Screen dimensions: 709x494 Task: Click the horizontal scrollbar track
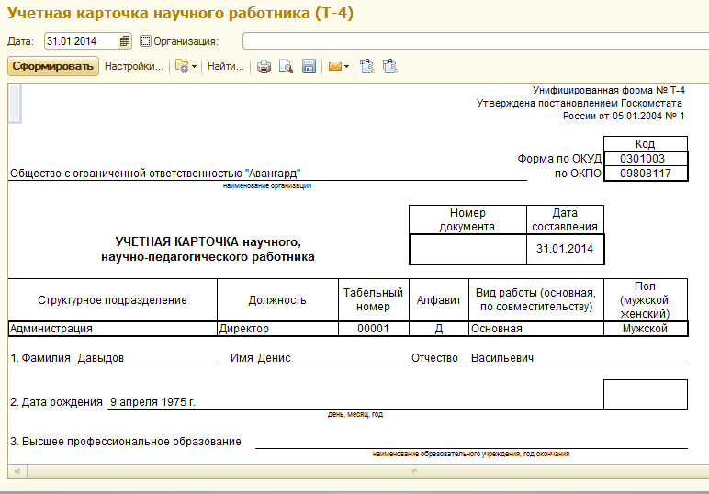(368, 471)
